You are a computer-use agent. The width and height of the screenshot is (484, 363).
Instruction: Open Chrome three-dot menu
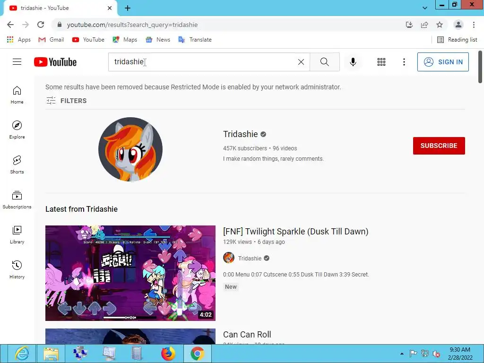pyautogui.click(x=474, y=25)
